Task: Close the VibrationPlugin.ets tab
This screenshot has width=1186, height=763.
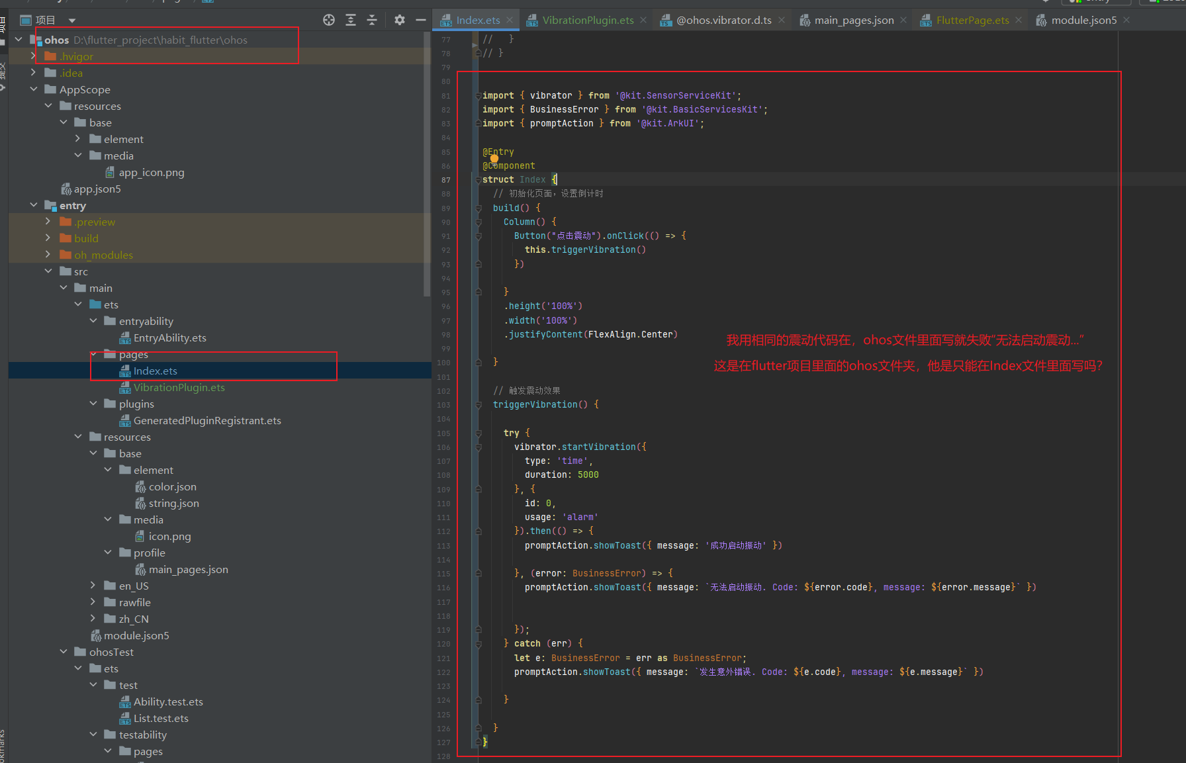Action: 643,20
